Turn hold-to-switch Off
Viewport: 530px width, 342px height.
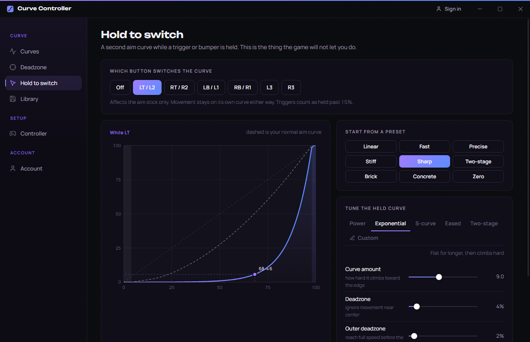coord(120,87)
